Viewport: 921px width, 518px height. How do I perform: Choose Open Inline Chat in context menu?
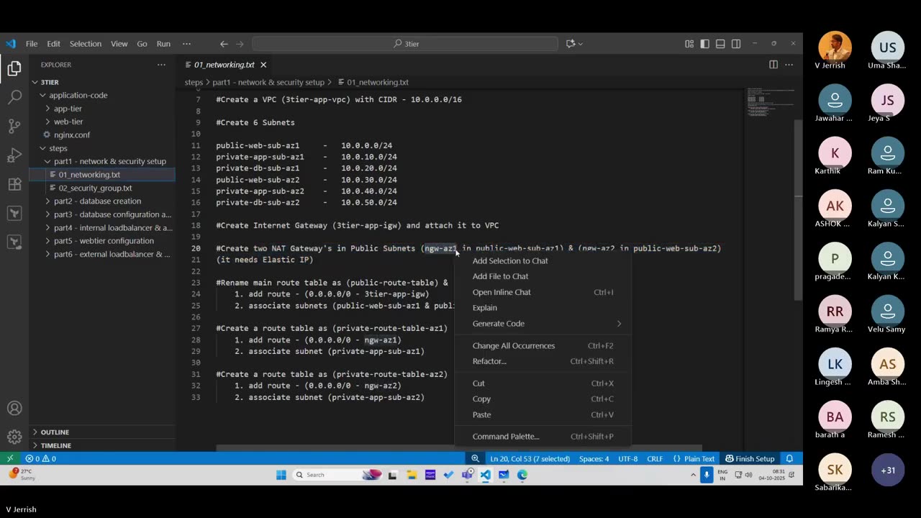543,292
